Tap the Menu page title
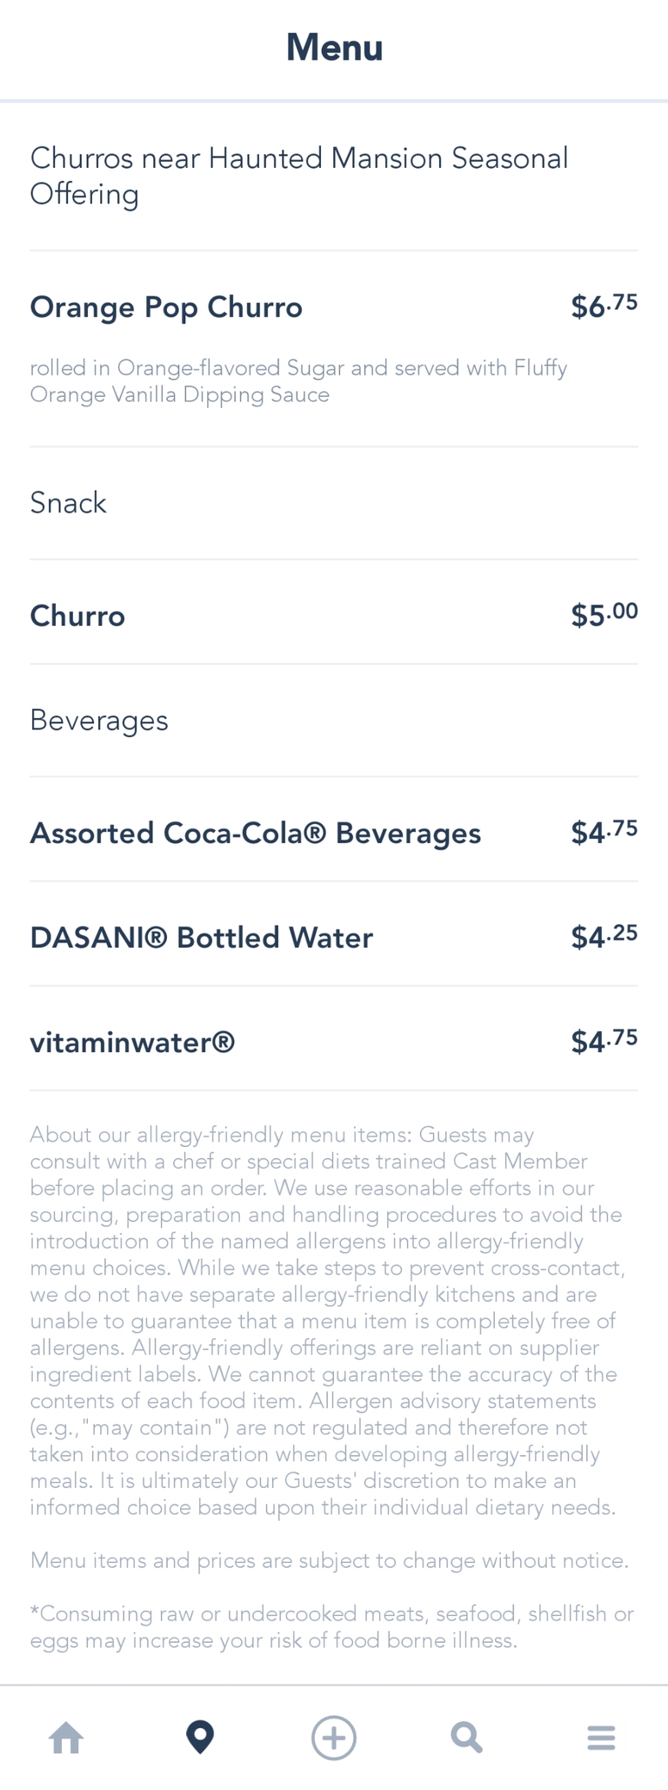The width and height of the screenshot is (668, 1790). click(334, 47)
